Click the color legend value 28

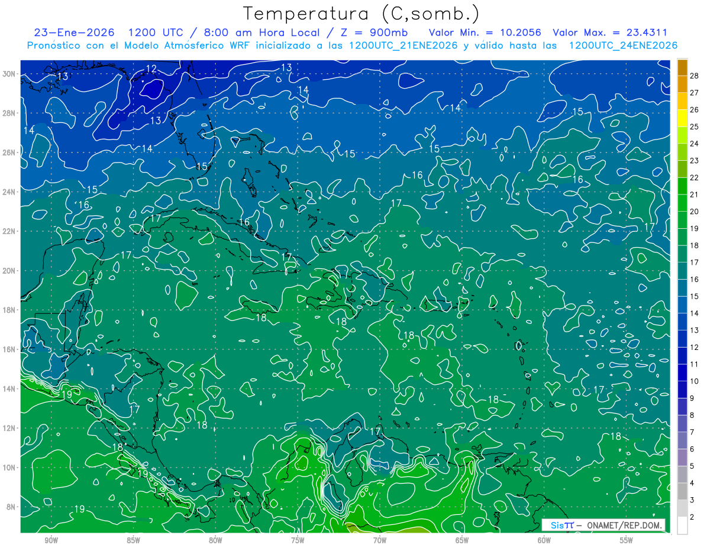coord(695,75)
